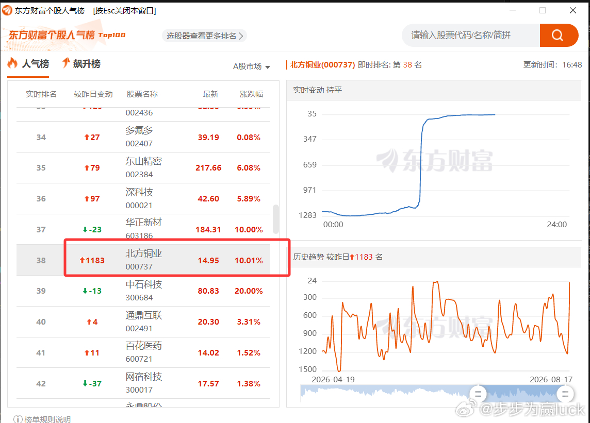Click the 实时变动 持平 chart title
590x423 pixels.
point(317,90)
